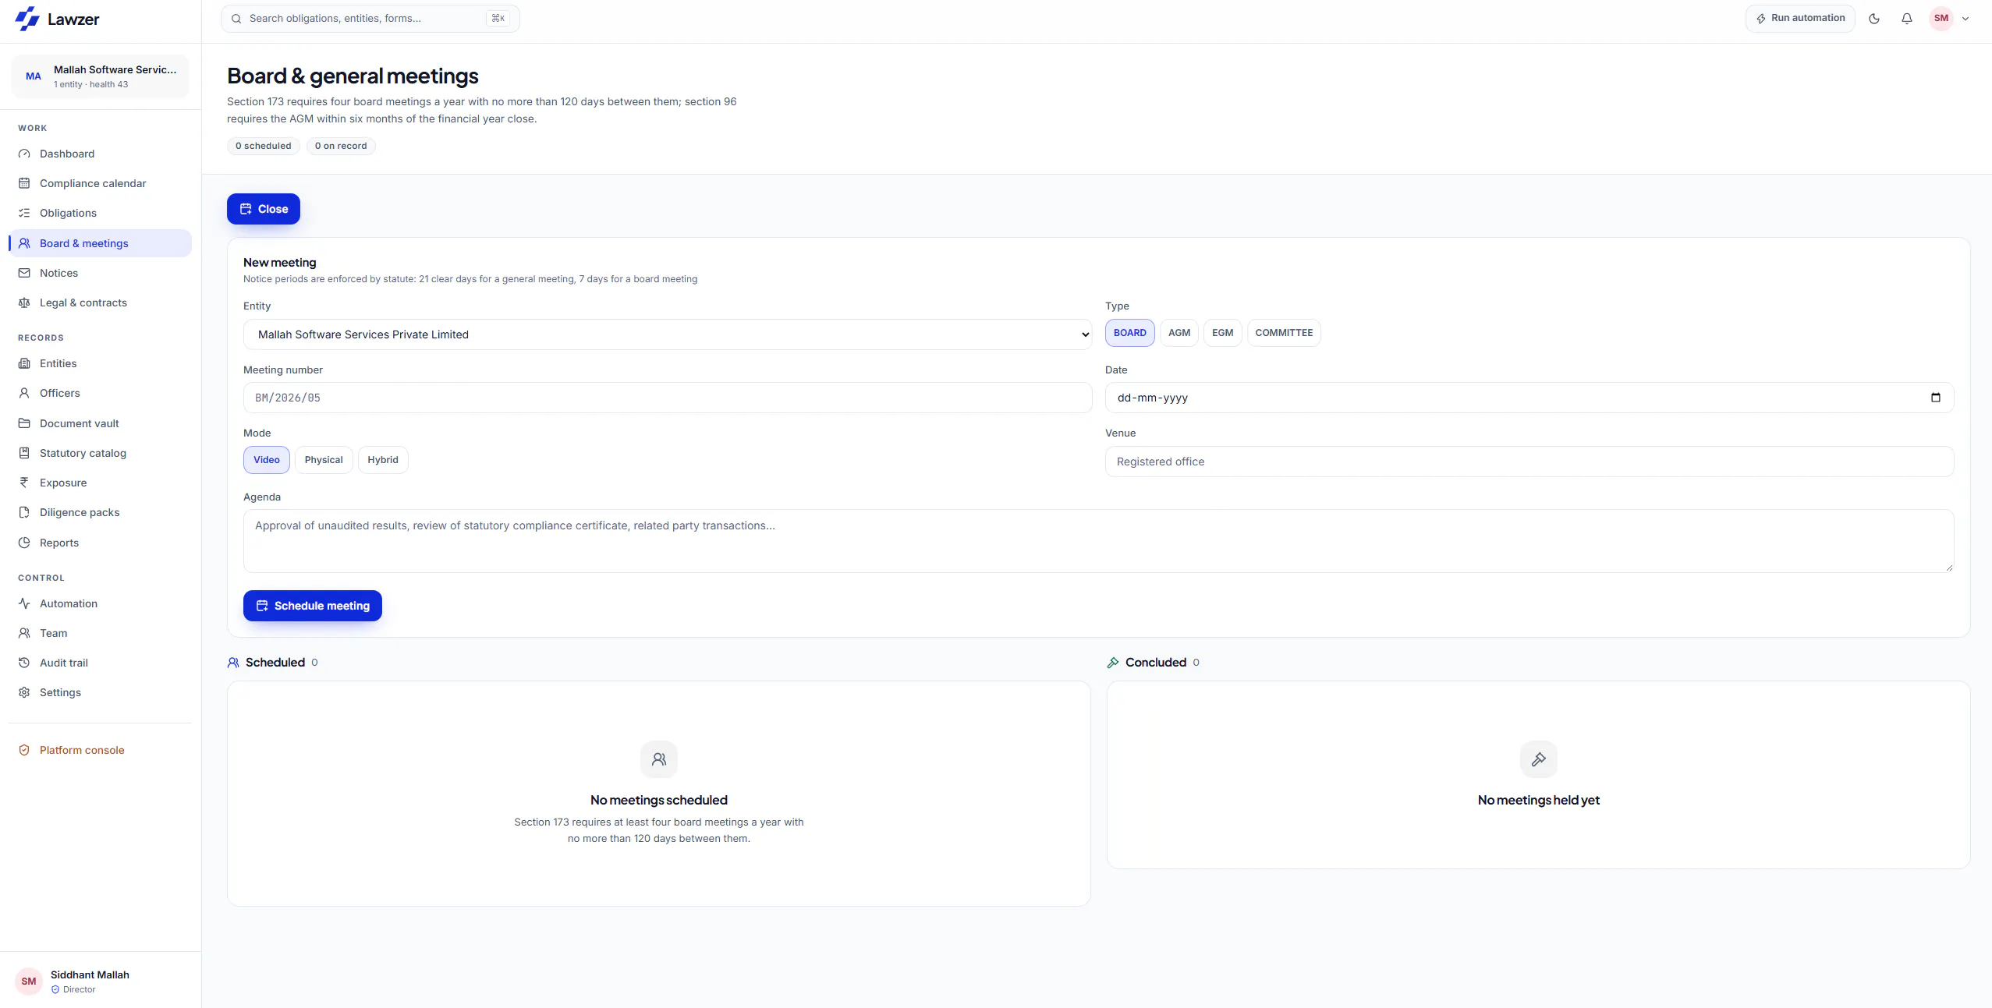Toggle dark mode moon icon
Viewport: 1992px width, 1008px height.
1874,19
